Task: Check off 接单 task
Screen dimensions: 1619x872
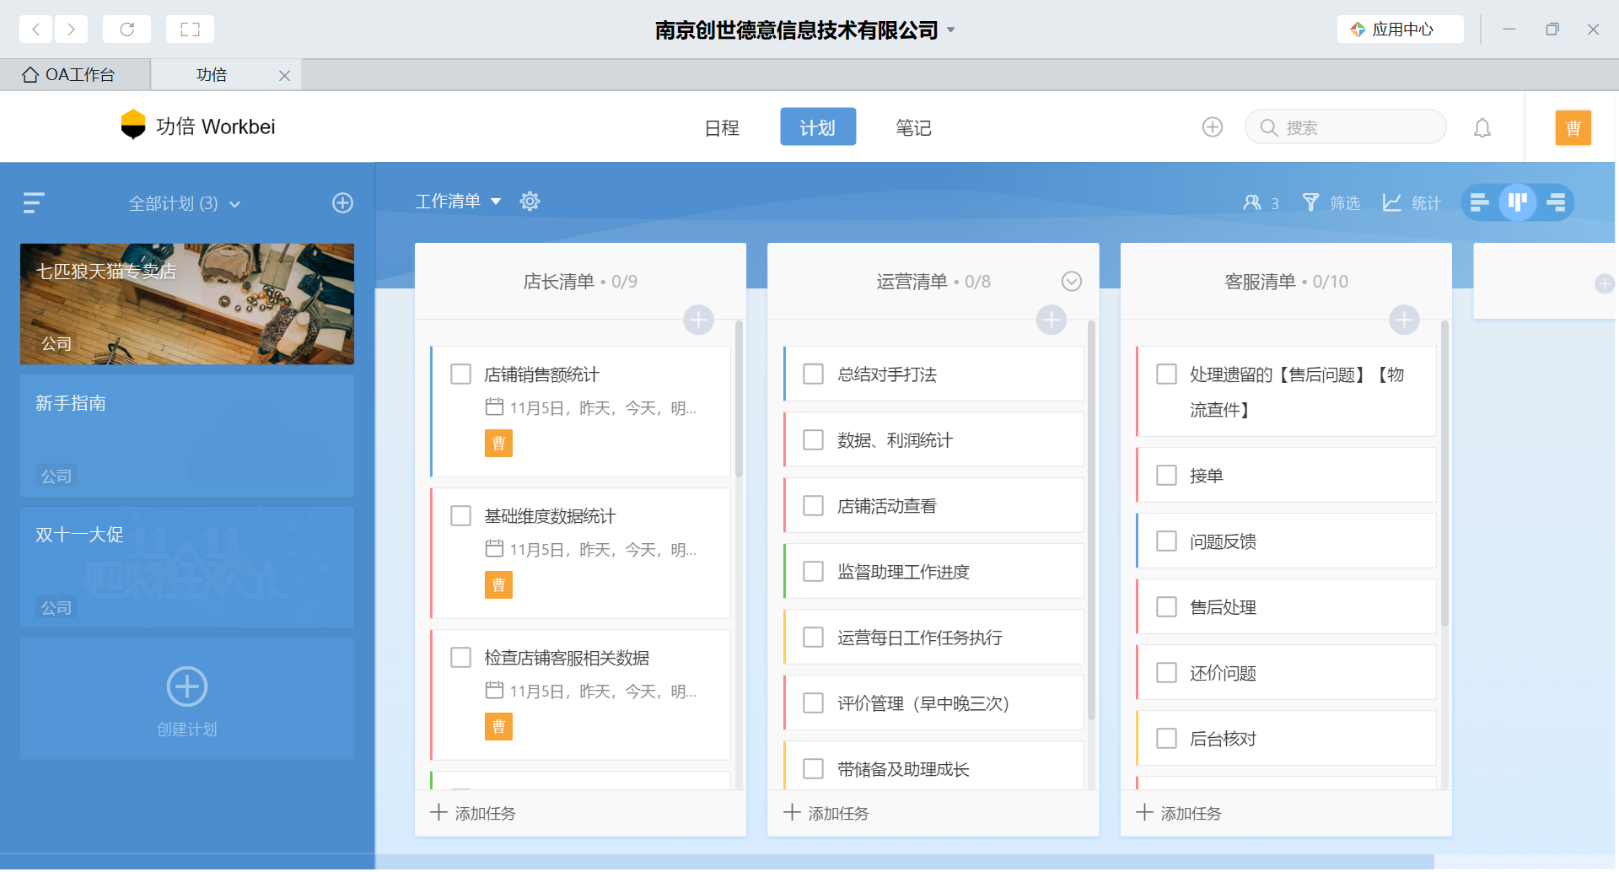Action: click(x=1166, y=476)
